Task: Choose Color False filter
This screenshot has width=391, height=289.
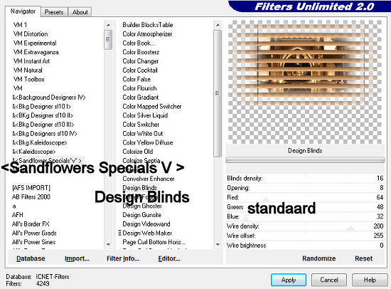Action: [x=136, y=79]
